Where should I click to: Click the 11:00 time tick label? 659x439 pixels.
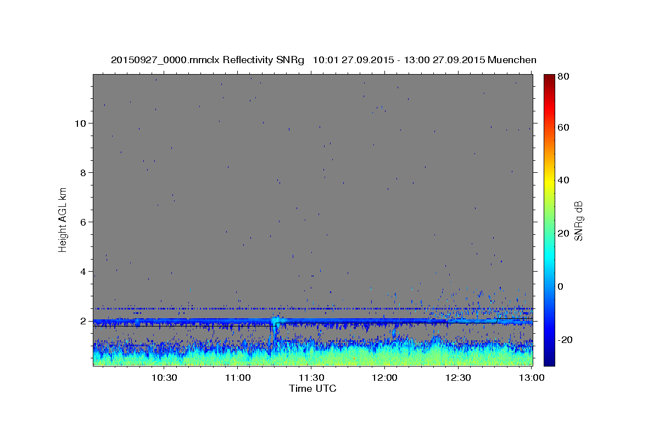click(x=238, y=378)
